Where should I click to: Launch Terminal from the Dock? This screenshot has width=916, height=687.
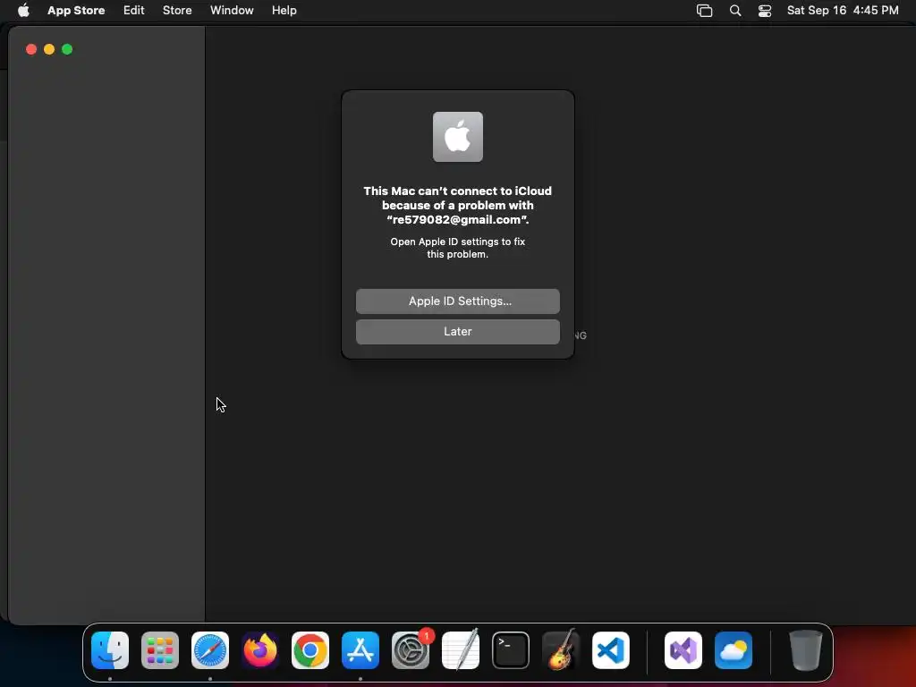point(511,650)
